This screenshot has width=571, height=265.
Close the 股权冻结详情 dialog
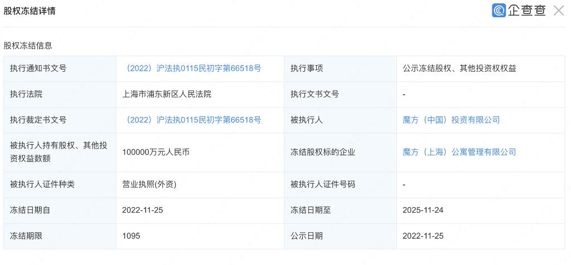(559, 11)
